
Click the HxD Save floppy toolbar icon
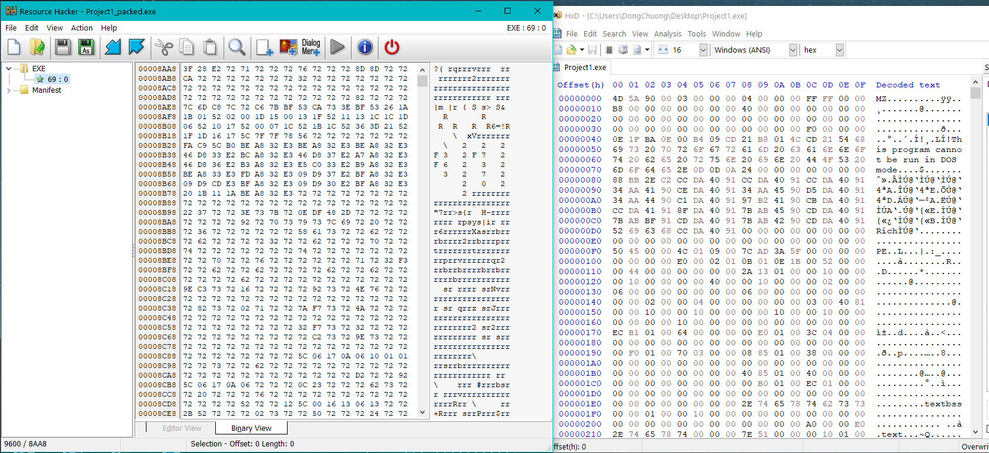click(593, 50)
